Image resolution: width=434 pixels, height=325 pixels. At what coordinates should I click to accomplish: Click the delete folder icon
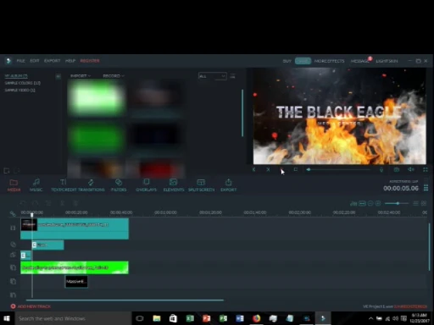point(16,171)
